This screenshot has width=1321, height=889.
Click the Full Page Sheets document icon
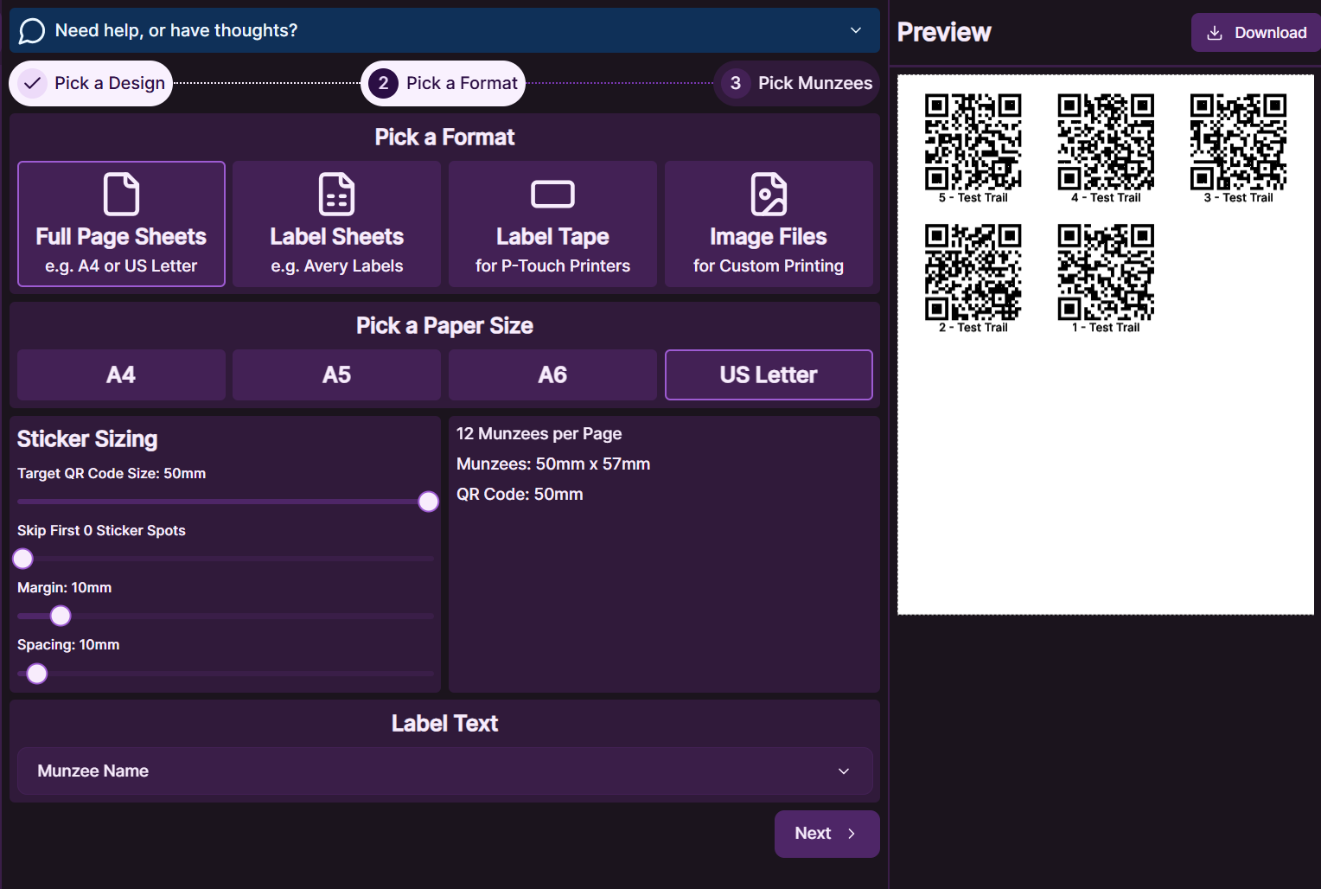pos(121,194)
